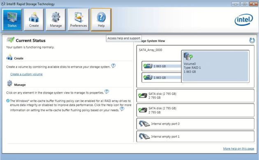Click the second array disk icon
Image resolution: width=259 pixels, height=160 pixels.
pos(148,77)
